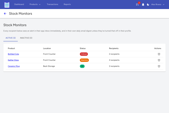The width and height of the screenshot is (169, 113).
Task: Click Kettle Chips' Front Counter location
Action: [49, 60]
